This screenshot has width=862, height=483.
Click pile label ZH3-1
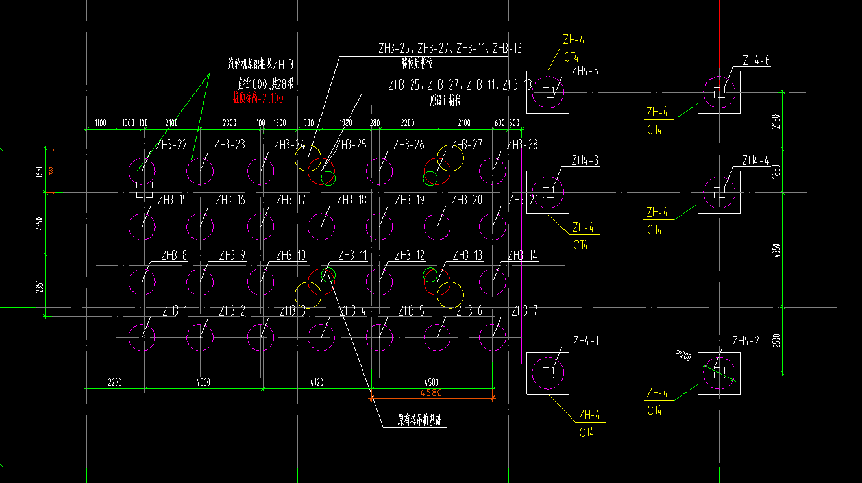point(175,311)
